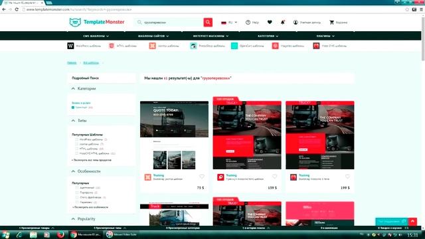
Task: Click product type icon on 139 $ card
Action: click(220, 177)
